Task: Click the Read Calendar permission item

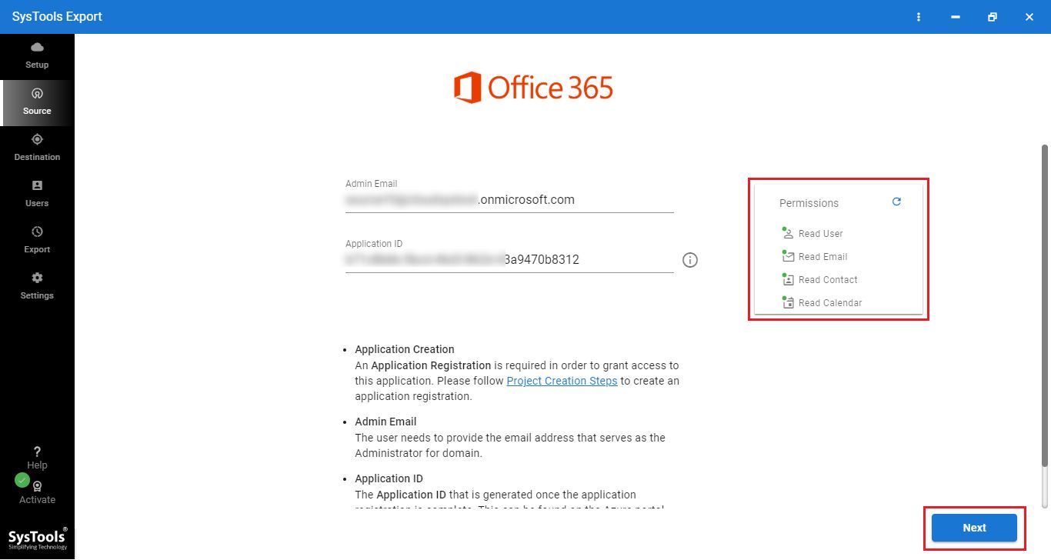Action: click(x=829, y=303)
